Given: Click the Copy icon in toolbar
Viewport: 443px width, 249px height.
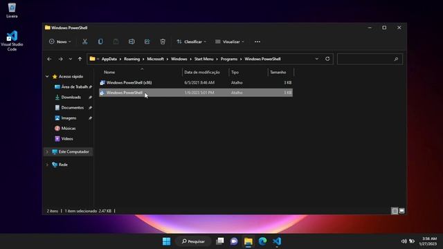Looking at the screenshot, I should tap(100, 41).
